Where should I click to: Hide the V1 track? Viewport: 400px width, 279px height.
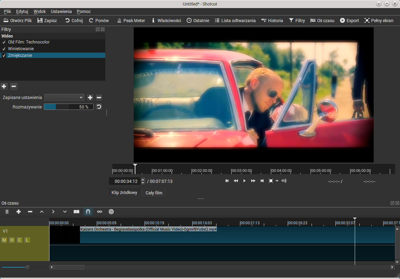12,240
